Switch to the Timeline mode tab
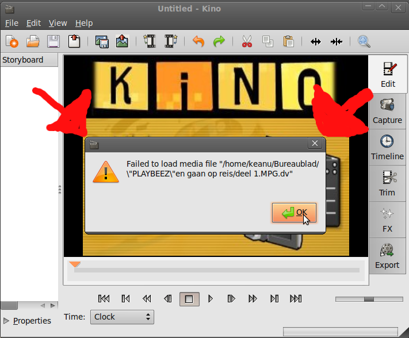 point(387,147)
